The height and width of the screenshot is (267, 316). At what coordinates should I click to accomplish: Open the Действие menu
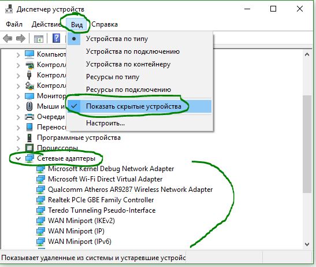coord(46,24)
